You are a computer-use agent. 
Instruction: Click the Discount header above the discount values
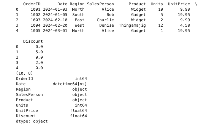[x=33, y=41]
